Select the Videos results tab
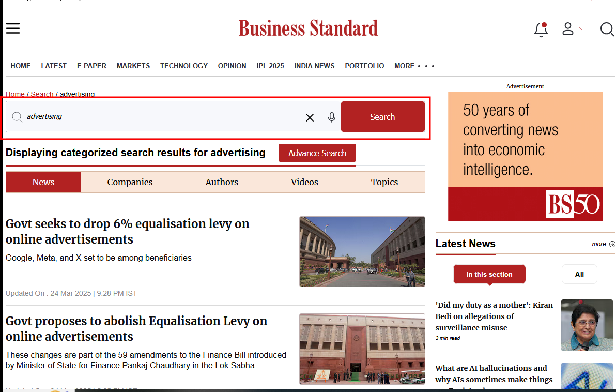The image size is (616, 392). [304, 182]
